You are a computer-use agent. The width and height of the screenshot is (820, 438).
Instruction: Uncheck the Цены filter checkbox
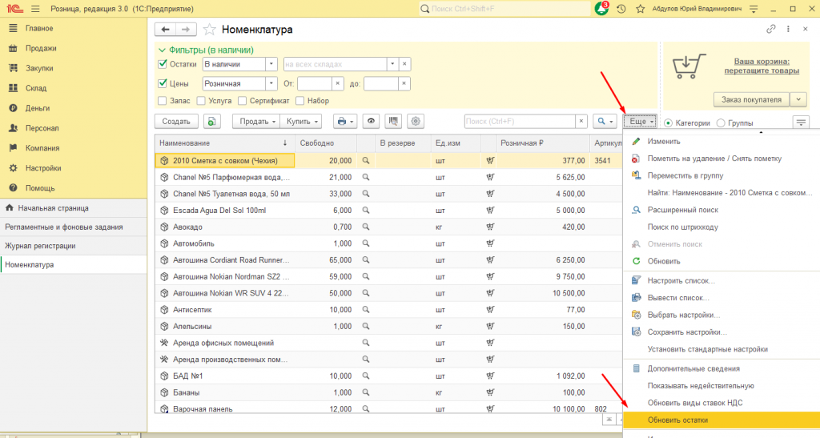point(163,83)
